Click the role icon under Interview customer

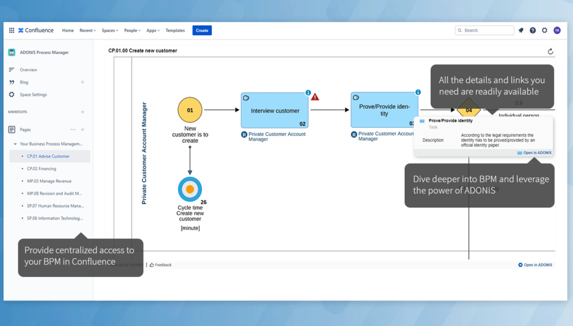pyautogui.click(x=244, y=135)
